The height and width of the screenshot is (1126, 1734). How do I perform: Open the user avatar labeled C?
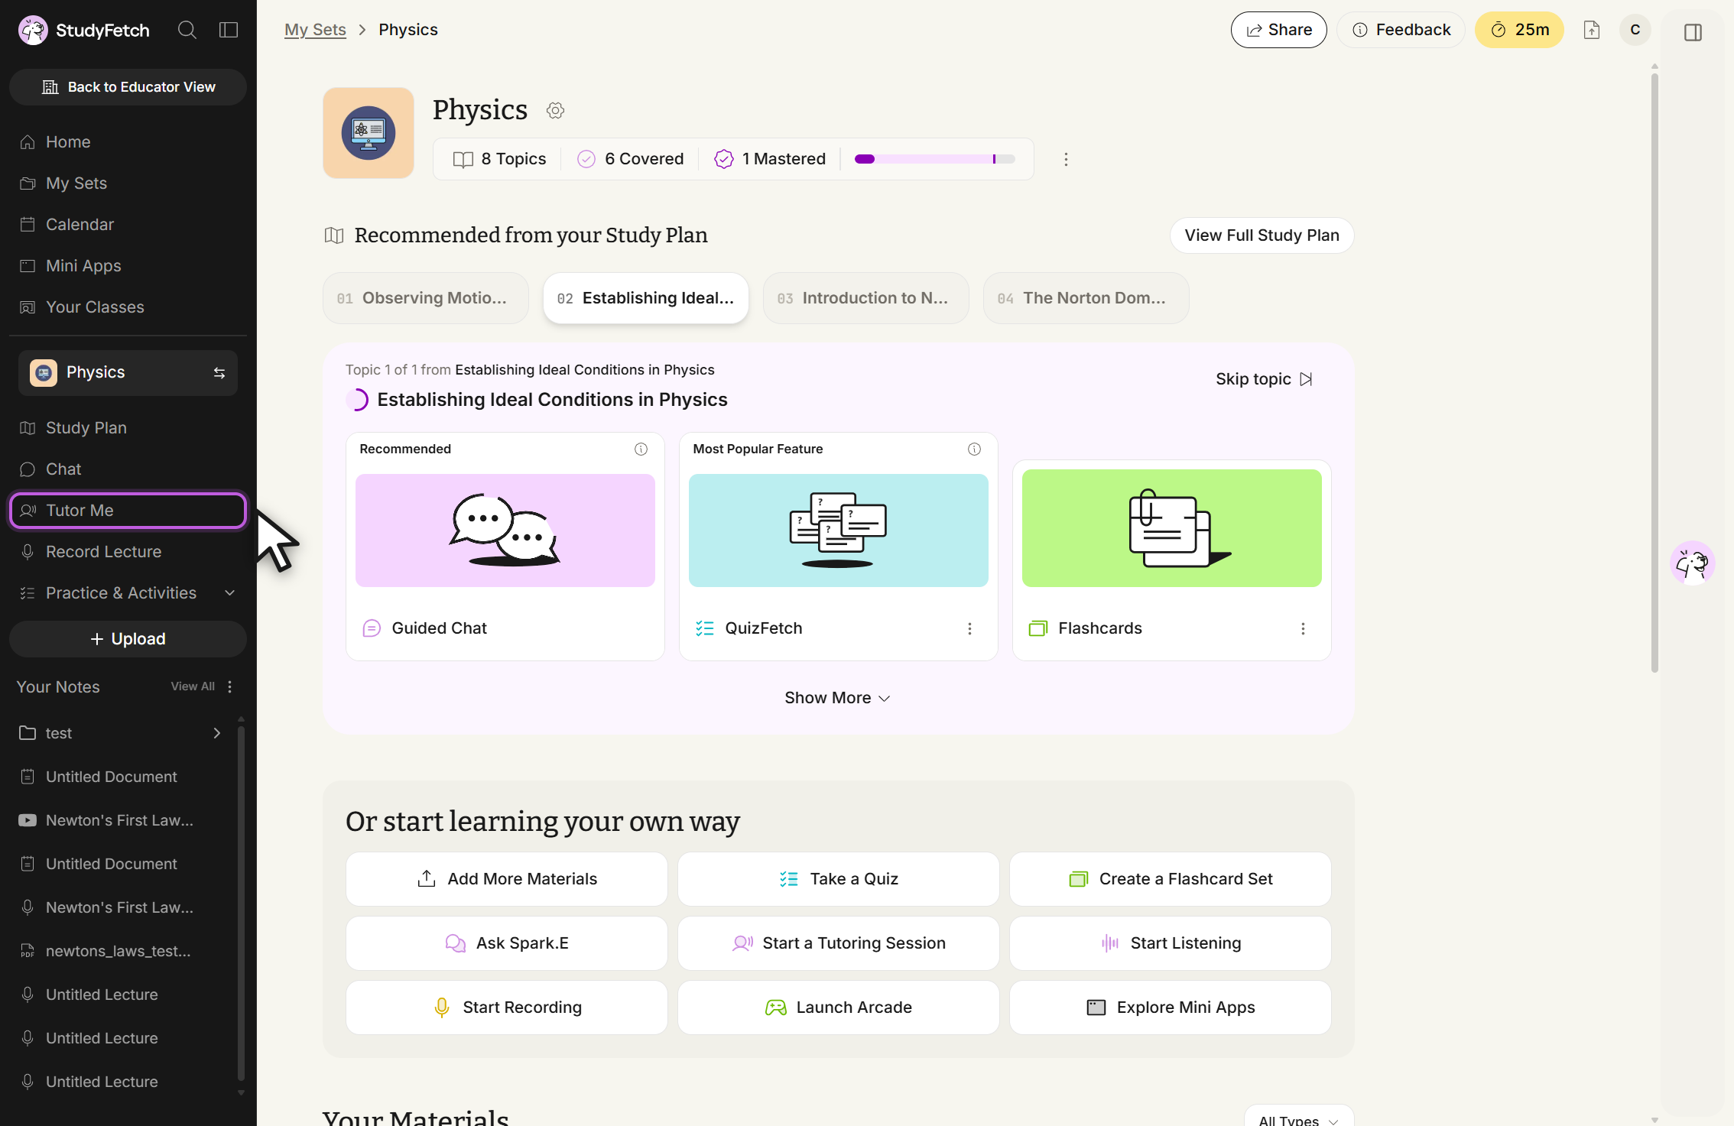[1635, 30]
